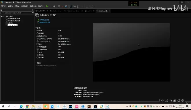Open the Edge browser from taskbar
The height and width of the screenshot is (110, 191).
coord(21,107)
